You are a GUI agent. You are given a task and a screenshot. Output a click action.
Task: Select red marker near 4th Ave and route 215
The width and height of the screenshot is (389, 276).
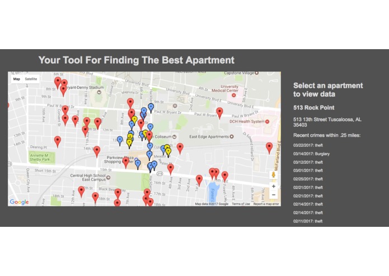[x=171, y=169]
